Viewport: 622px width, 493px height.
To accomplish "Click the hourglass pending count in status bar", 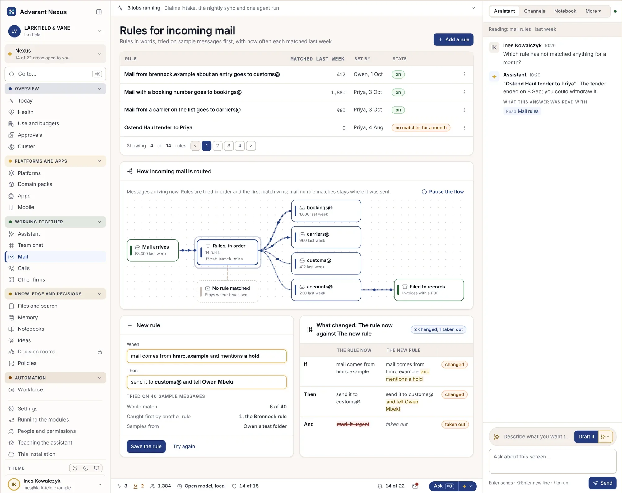I will pos(139,486).
